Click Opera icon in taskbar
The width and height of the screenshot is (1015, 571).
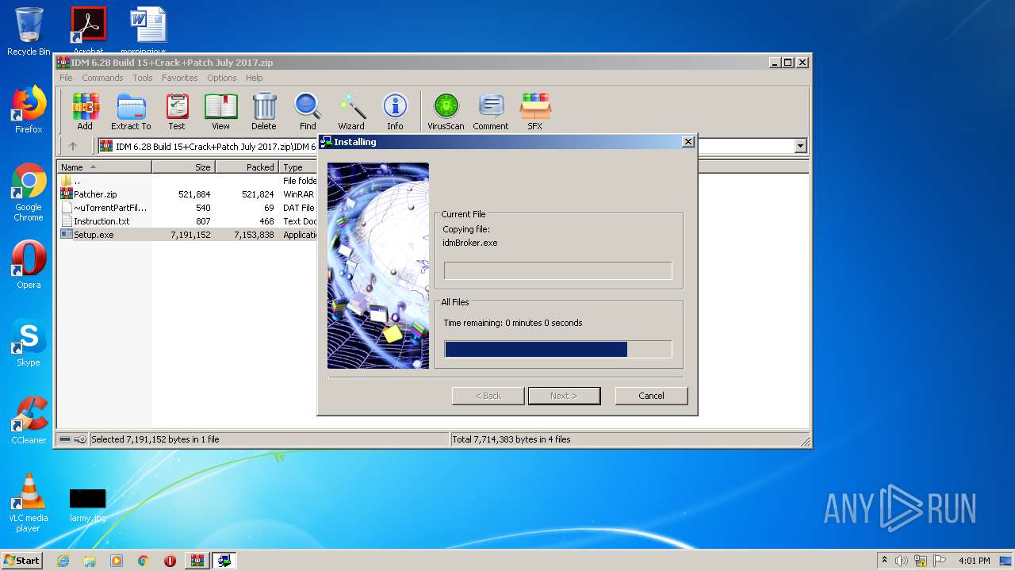(x=170, y=561)
